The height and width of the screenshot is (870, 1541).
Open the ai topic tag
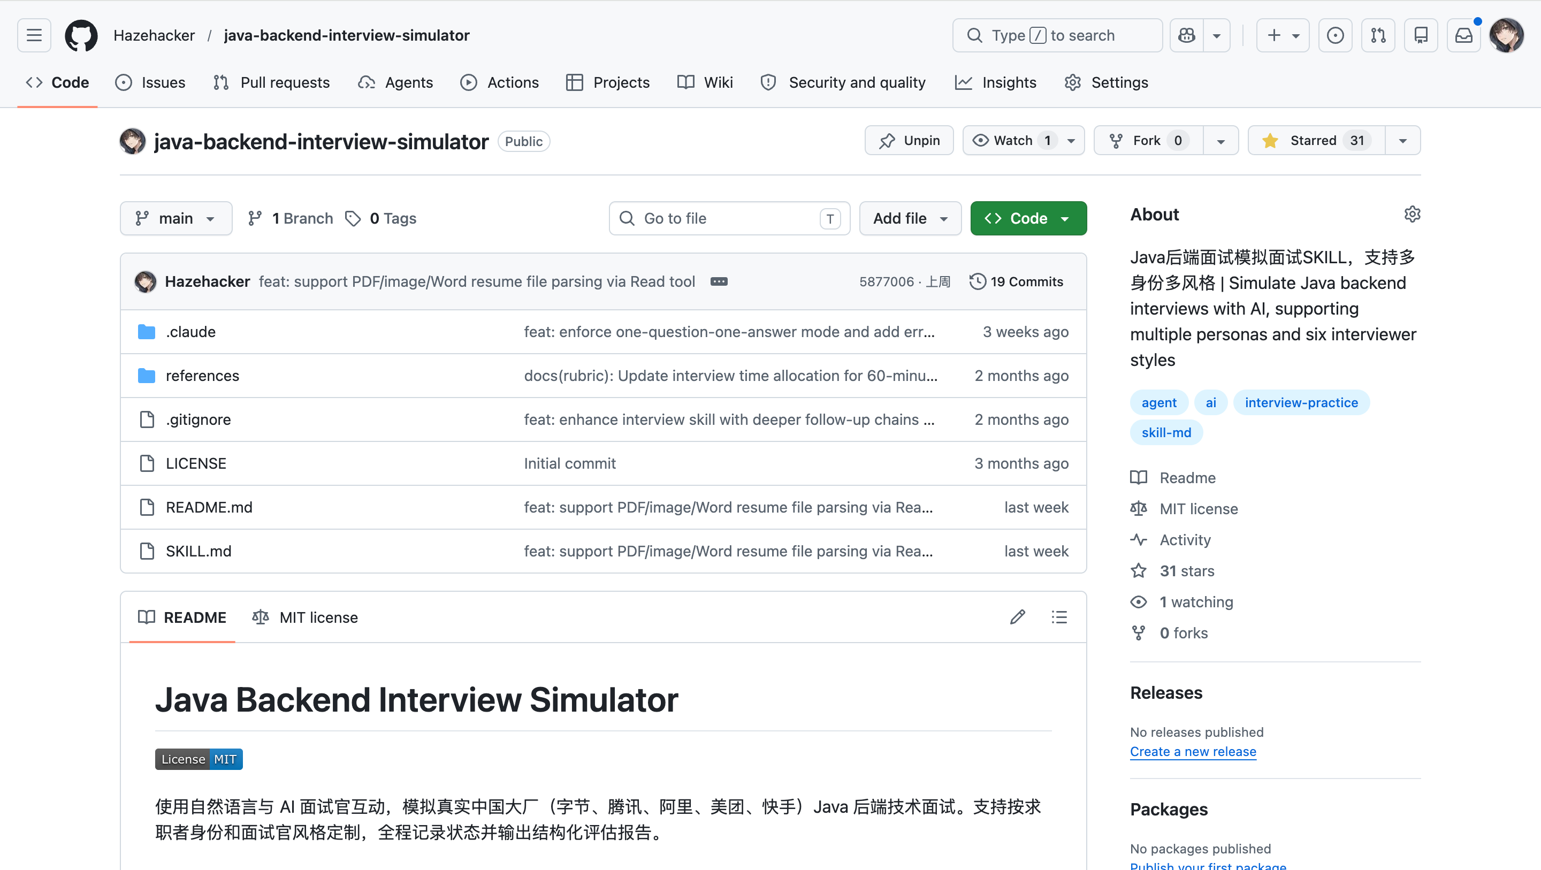pos(1211,403)
